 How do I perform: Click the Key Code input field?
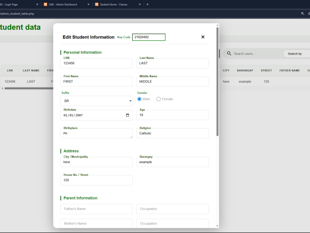pyautogui.click(x=149, y=37)
